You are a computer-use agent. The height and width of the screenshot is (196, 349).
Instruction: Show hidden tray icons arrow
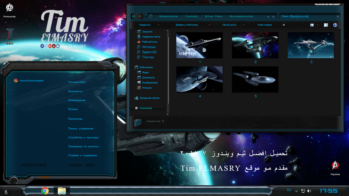coord(296,191)
